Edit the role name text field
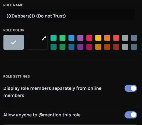 [x=70, y=16]
